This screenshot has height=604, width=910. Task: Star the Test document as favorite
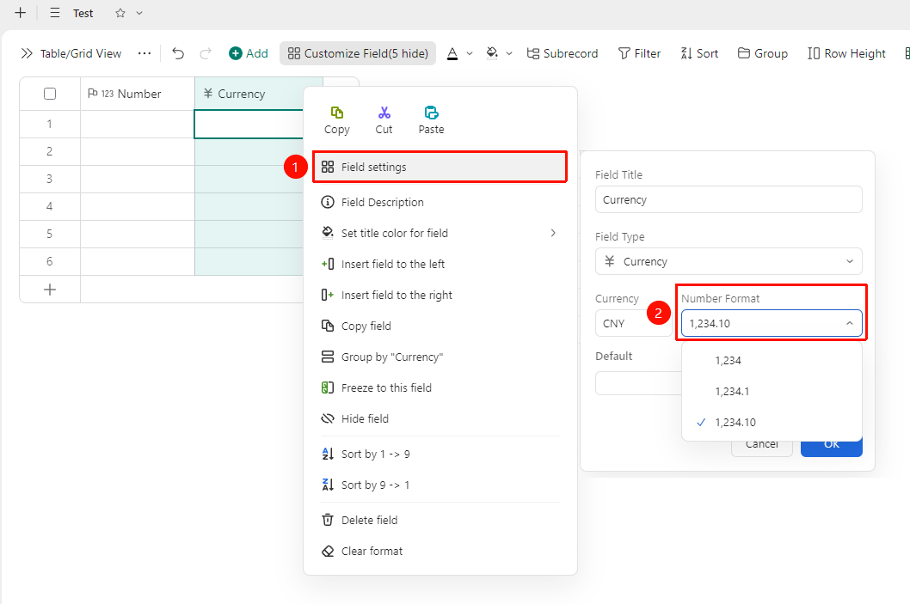(120, 13)
